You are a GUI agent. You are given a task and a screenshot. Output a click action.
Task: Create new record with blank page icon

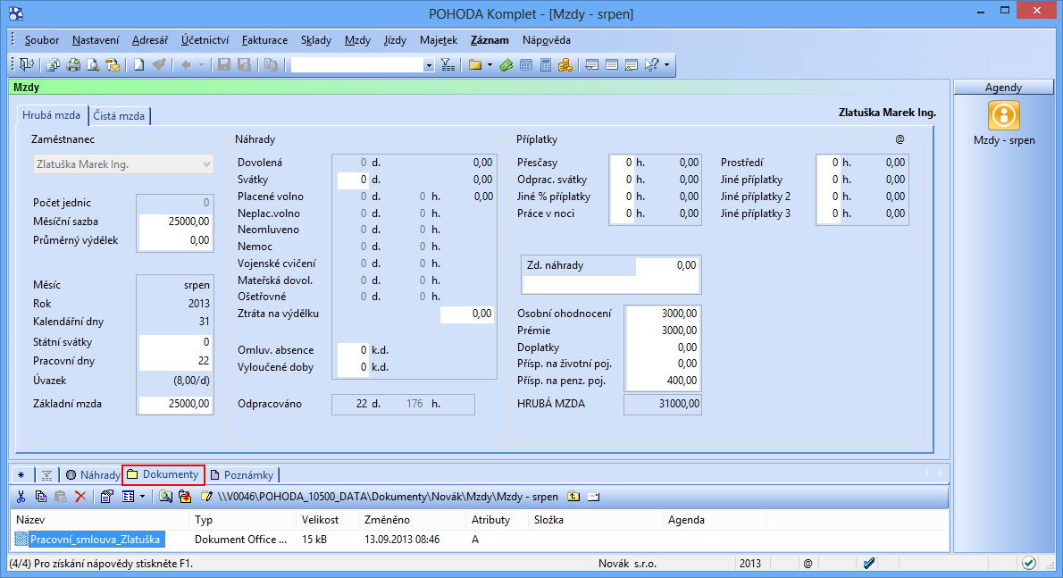[138, 64]
